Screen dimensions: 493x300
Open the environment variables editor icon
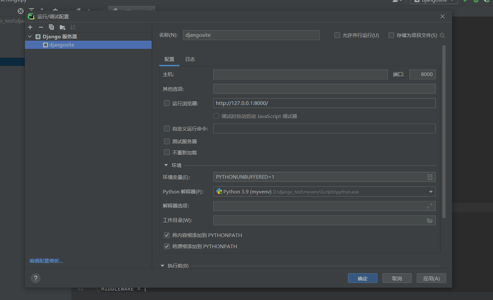tap(430, 177)
